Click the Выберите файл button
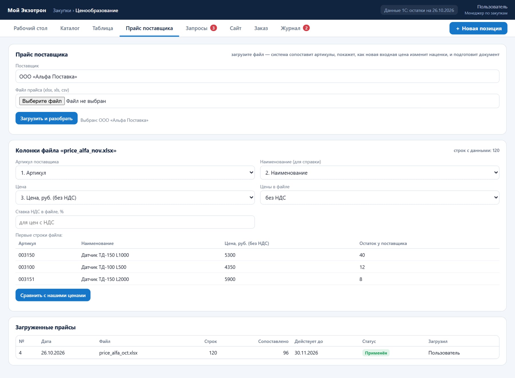 pyautogui.click(x=42, y=101)
